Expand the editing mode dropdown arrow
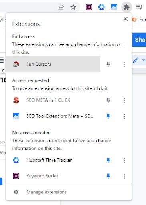 click(x=144, y=60)
